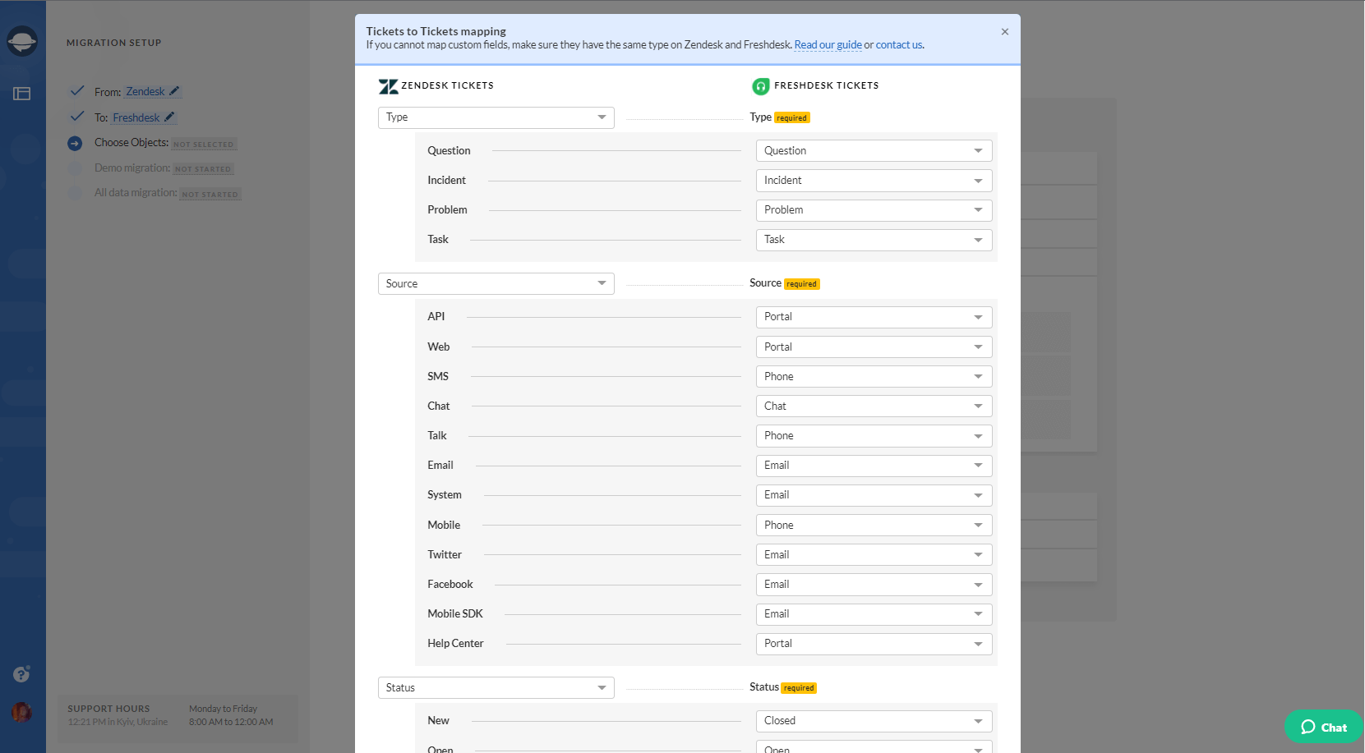
Task: Click the Zendesk logo icon
Action: point(388,86)
